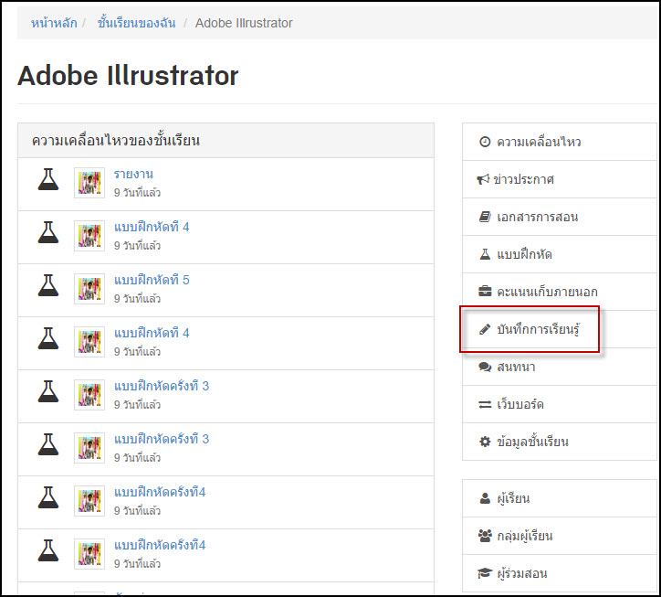Click the gear icon for ข้อมูลชั้นเรียน
The height and width of the screenshot is (597, 661).
click(x=485, y=442)
